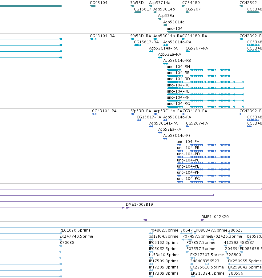Select the Acp53Ea-RA transcript label
This screenshot has width=262, height=278.
tap(170, 54)
